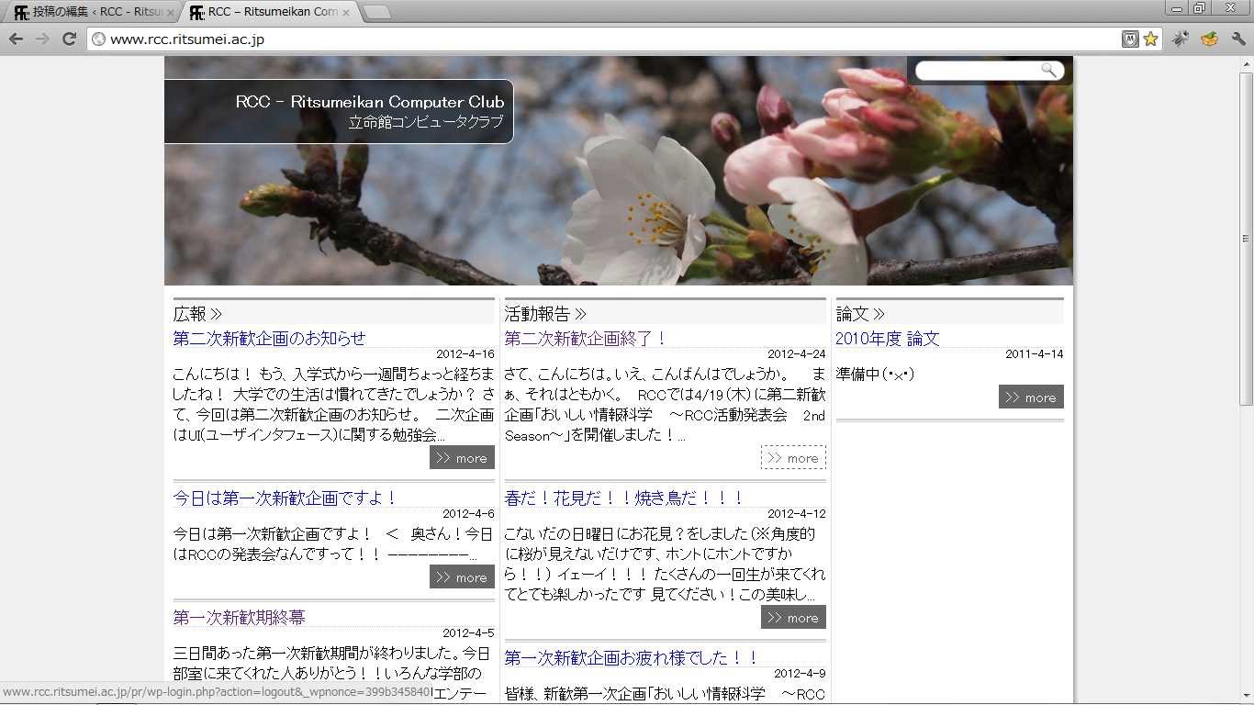Open the 2010年度 論文 link

click(888, 338)
